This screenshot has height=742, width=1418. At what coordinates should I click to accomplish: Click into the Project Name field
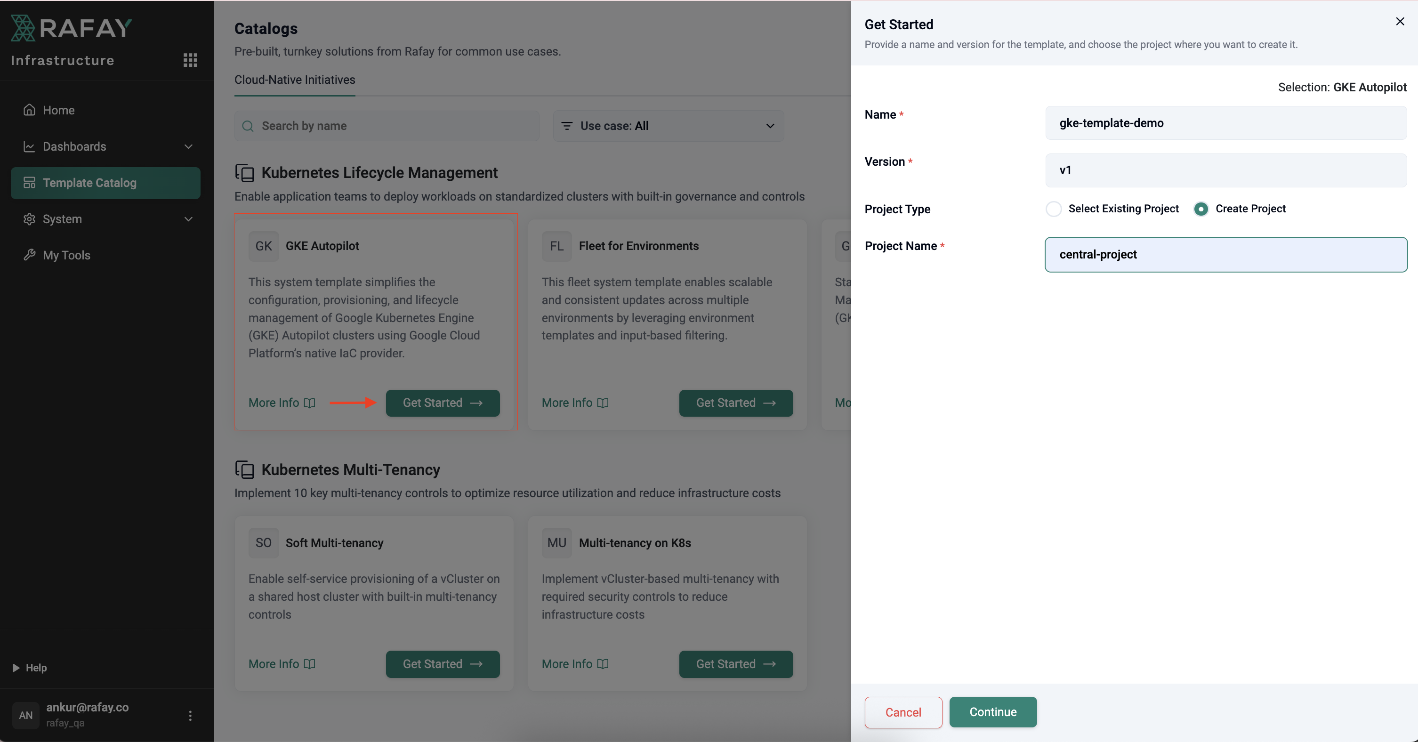[x=1225, y=254]
